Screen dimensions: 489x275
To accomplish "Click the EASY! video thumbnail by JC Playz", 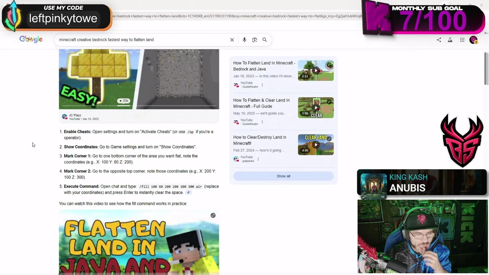I will (139, 79).
